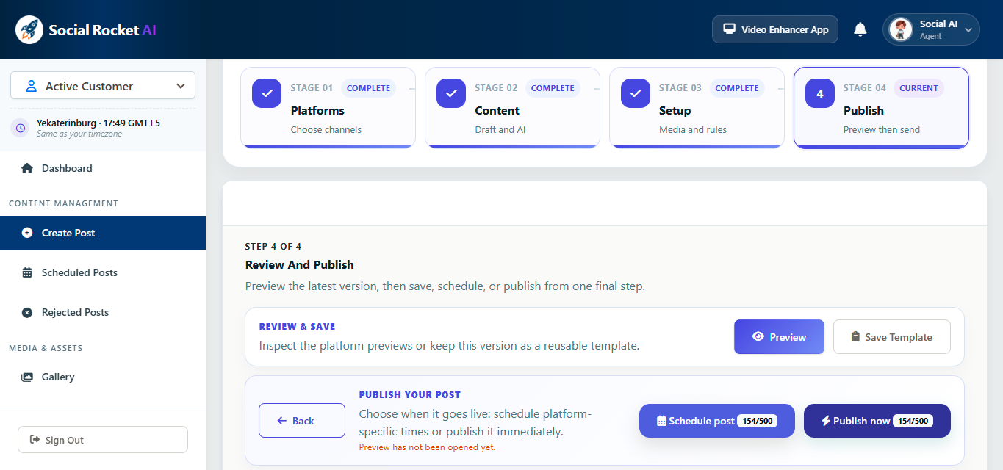Click the Dashboard home icon
The image size is (1003, 470).
pyautogui.click(x=27, y=168)
